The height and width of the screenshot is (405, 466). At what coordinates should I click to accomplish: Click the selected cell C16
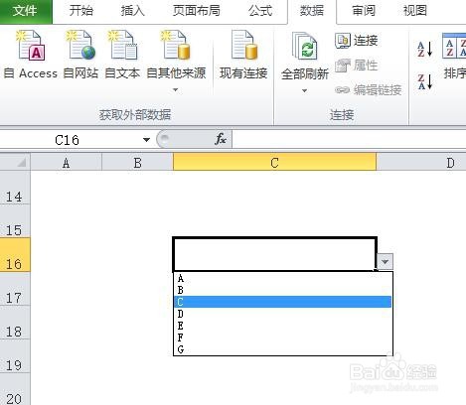tap(274, 254)
